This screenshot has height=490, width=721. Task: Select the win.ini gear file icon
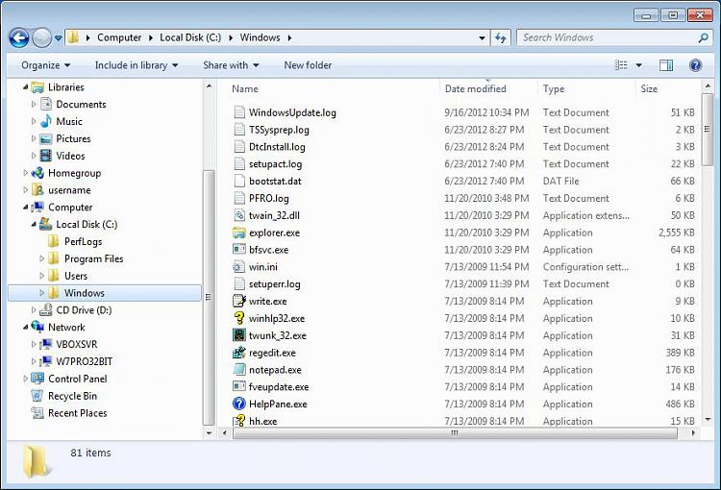tap(239, 266)
